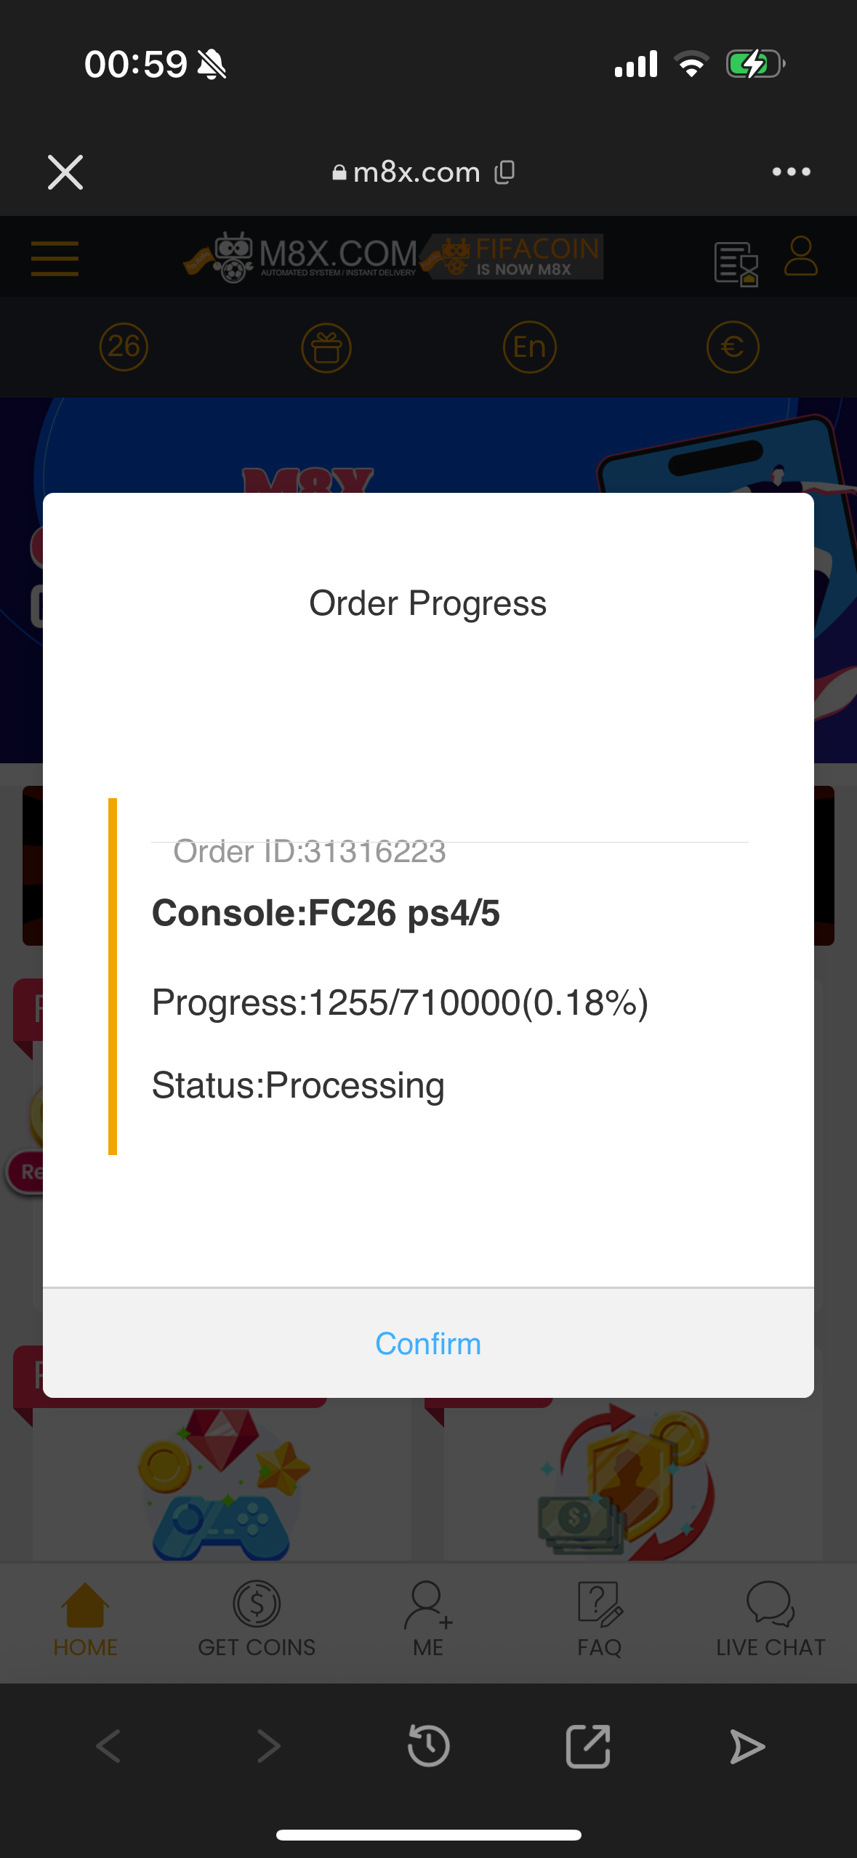Confirm the Order Progress dialog
Viewport: 857px width, 1858px height.
428,1343
